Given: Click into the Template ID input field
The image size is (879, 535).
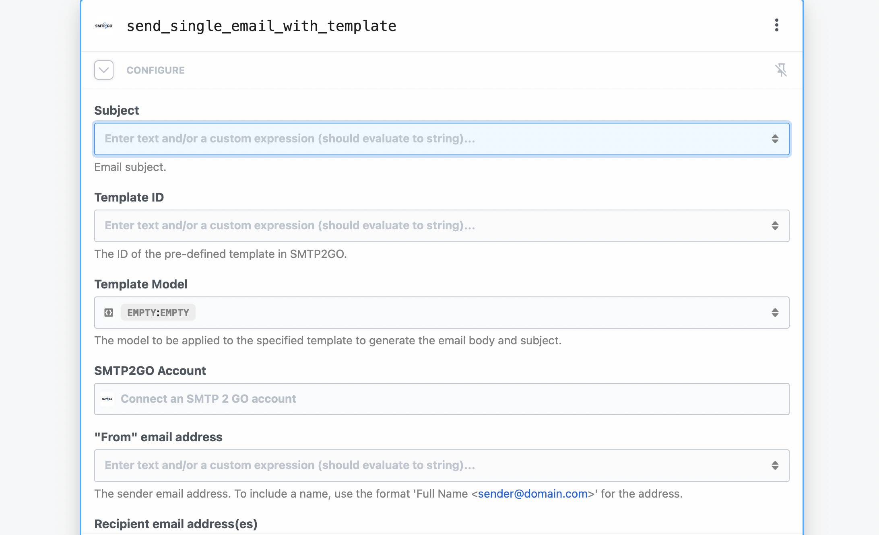Looking at the screenshot, I should tap(402, 226).
